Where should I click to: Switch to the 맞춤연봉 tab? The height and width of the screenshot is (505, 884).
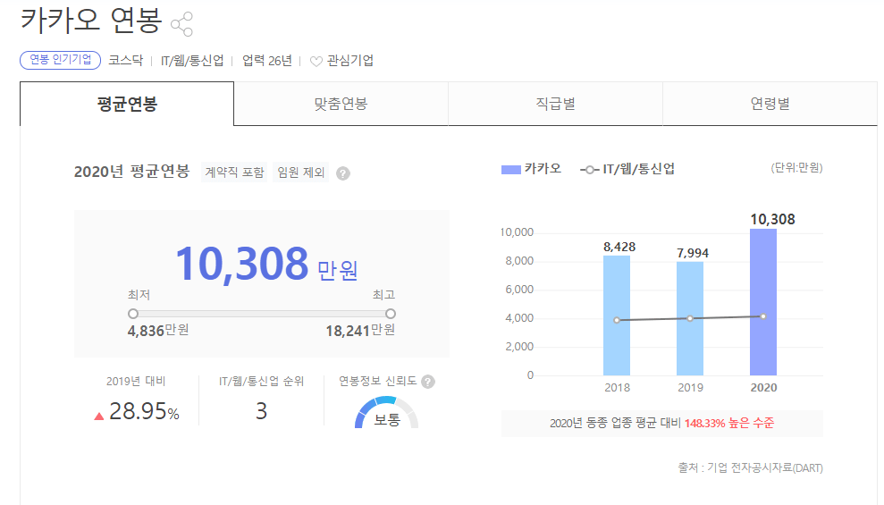pos(341,104)
